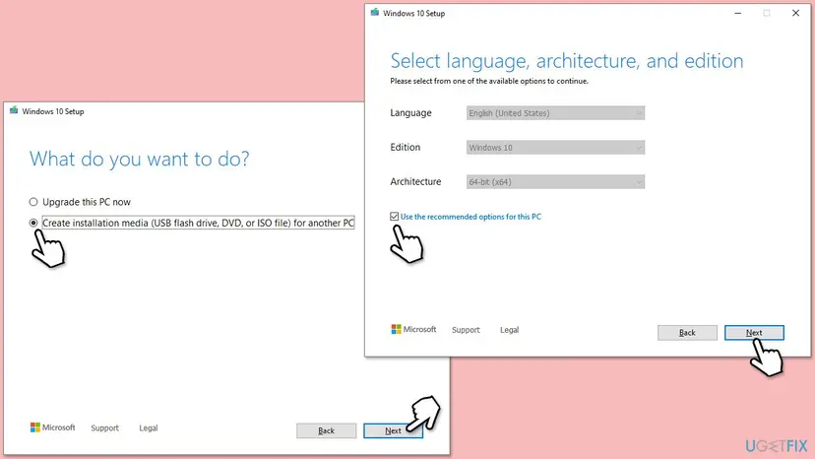Open Support link in the left setup window

pos(104,427)
